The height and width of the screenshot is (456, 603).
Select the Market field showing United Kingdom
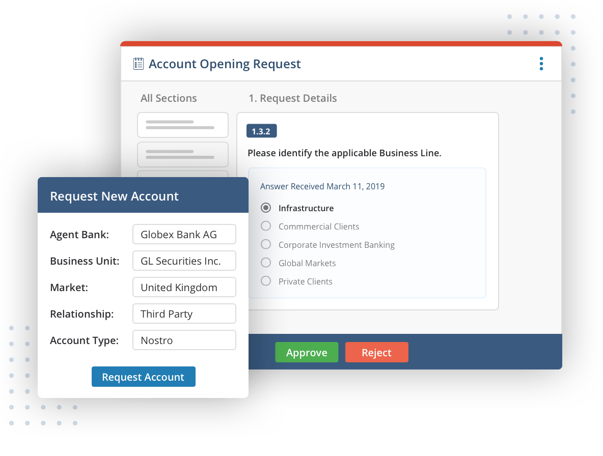pos(184,287)
